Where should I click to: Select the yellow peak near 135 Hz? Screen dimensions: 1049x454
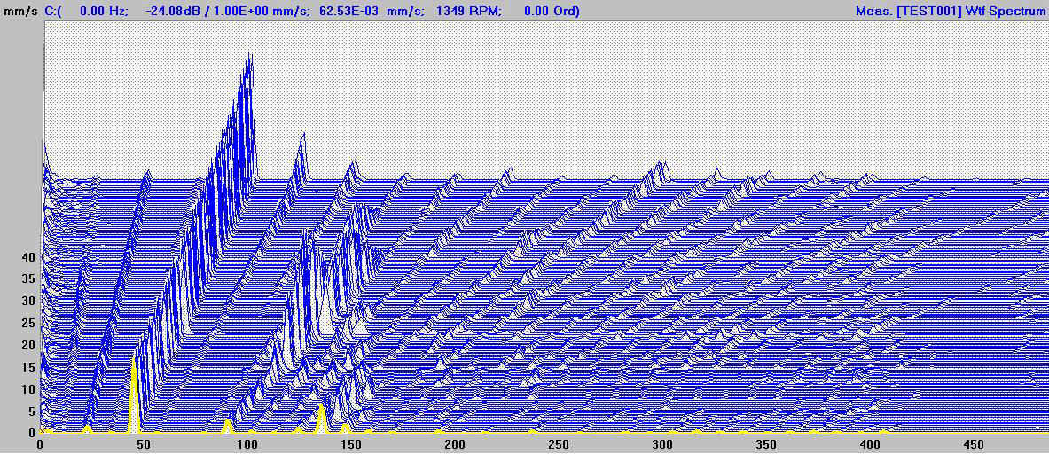pyautogui.click(x=321, y=410)
